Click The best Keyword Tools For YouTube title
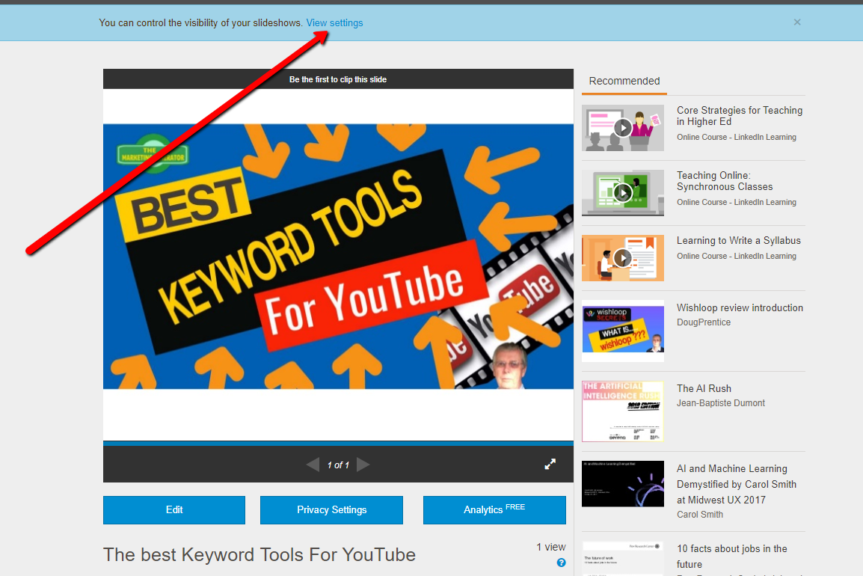 coord(259,554)
